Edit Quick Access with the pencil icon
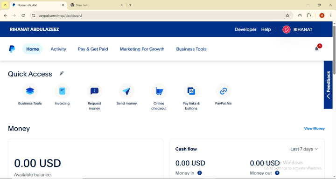The image size is (336, 179). 62,74
